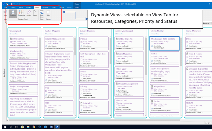Launch Google Chrome from the taskbar

pos(34,127)
